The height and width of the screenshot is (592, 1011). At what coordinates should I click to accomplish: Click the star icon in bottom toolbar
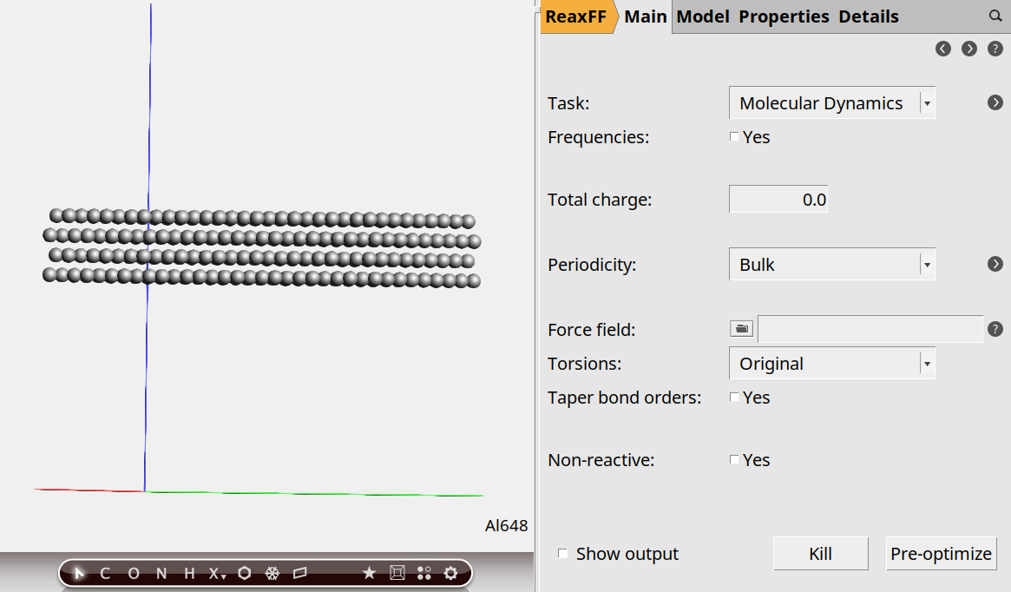pos(369,573)
